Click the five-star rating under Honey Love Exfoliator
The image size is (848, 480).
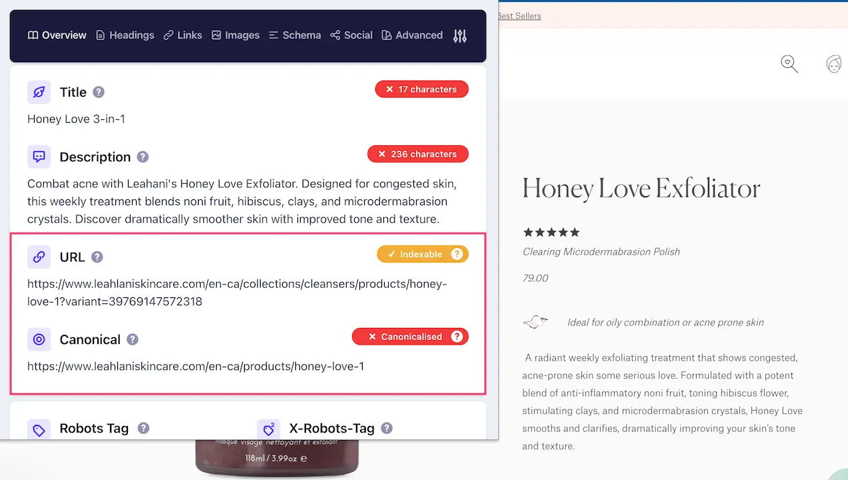tap(551, 232)
